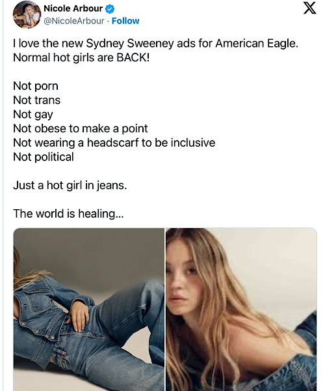Click 'Not obese to make a point'
Viewport: 325px width, 391px height.
pos(81,128)
